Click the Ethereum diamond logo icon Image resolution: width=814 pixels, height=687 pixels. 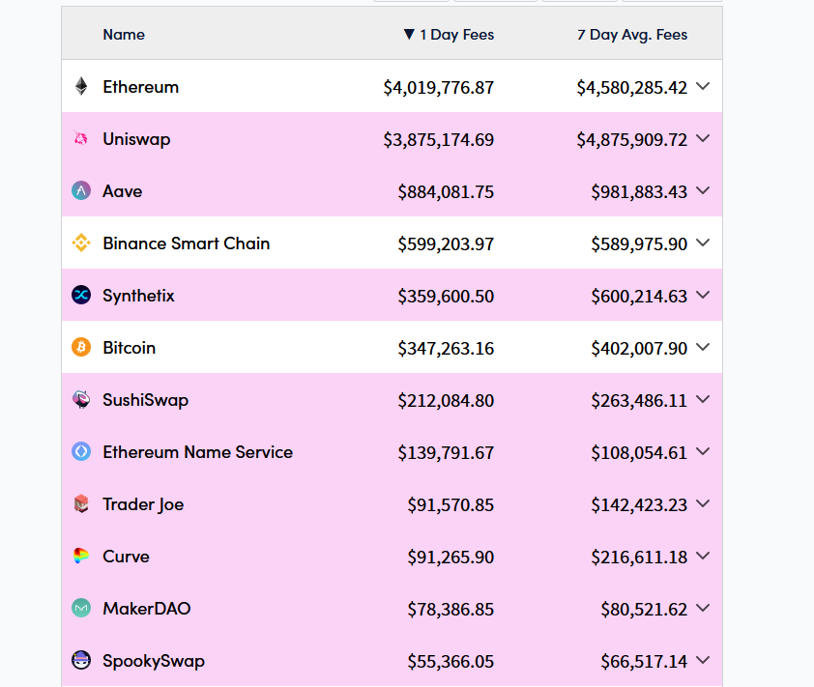pos(81,86)
